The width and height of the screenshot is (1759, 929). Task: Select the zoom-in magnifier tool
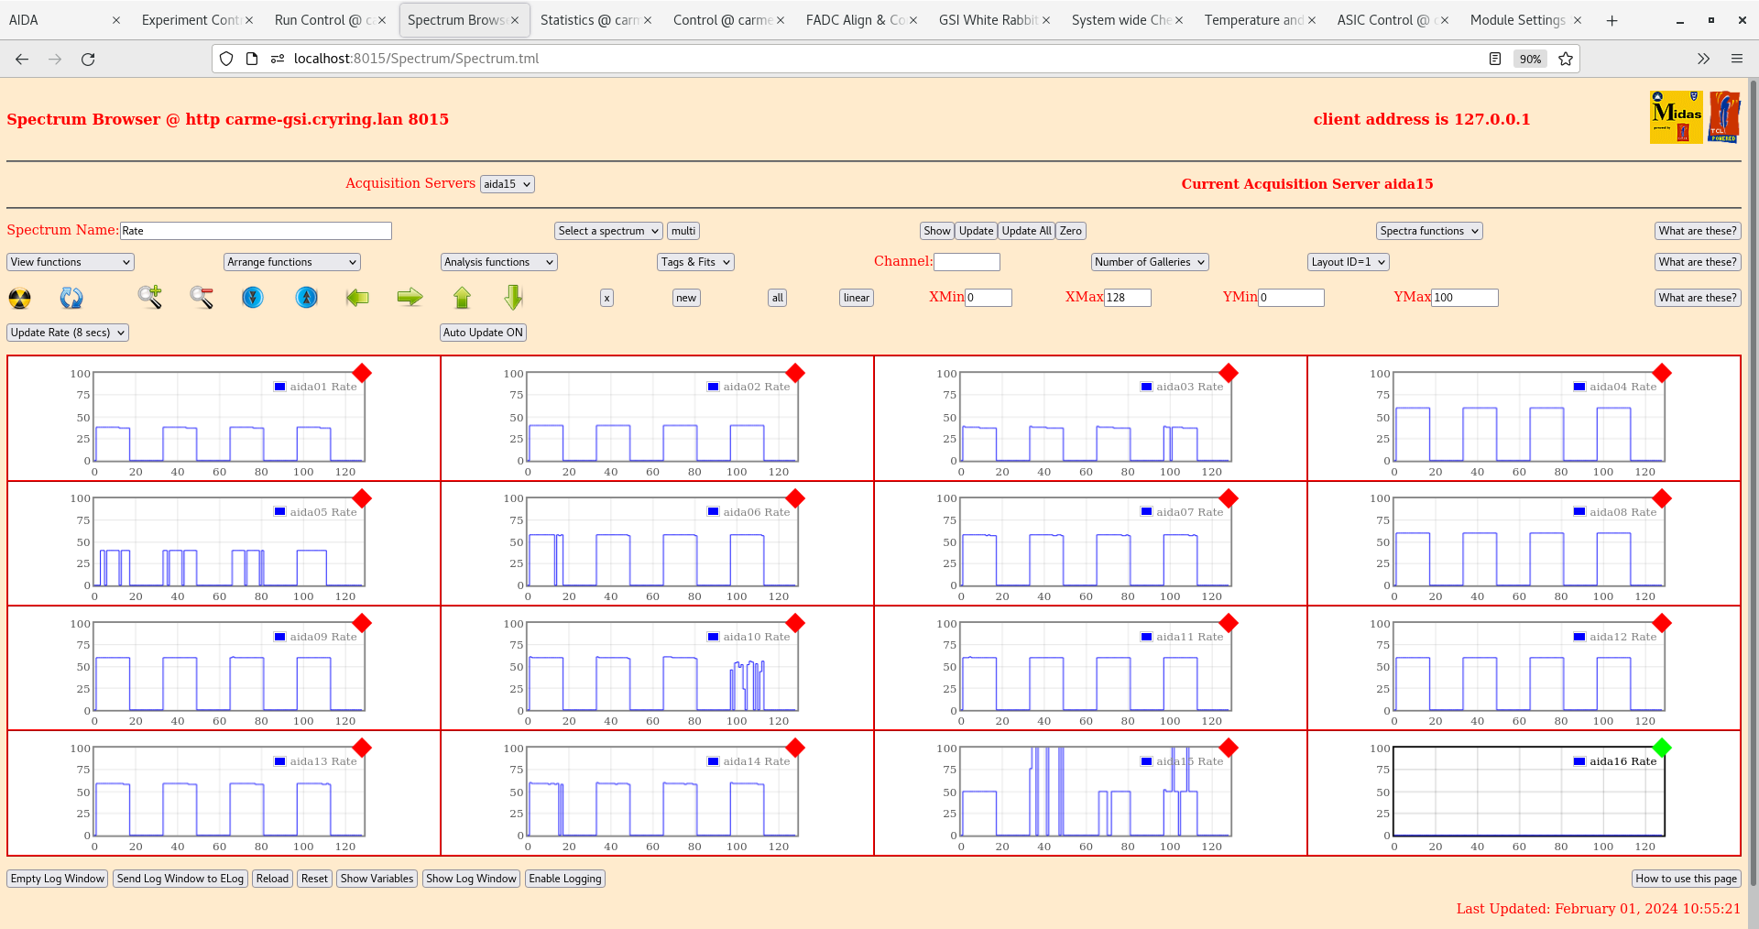150,297
